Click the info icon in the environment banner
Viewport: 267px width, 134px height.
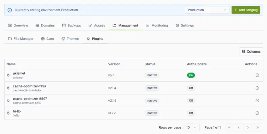10,10
